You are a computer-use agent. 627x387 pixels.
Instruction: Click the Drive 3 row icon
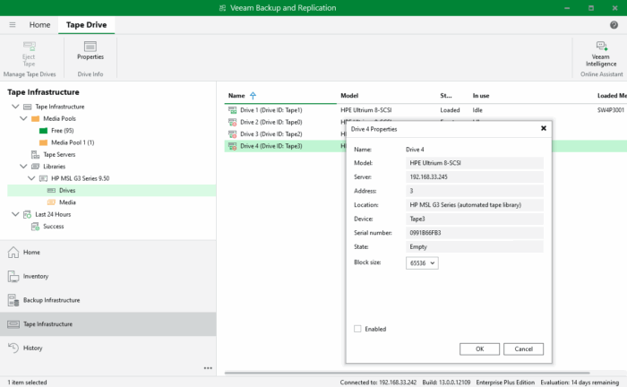pyautogui.click(x=232, y=134)
